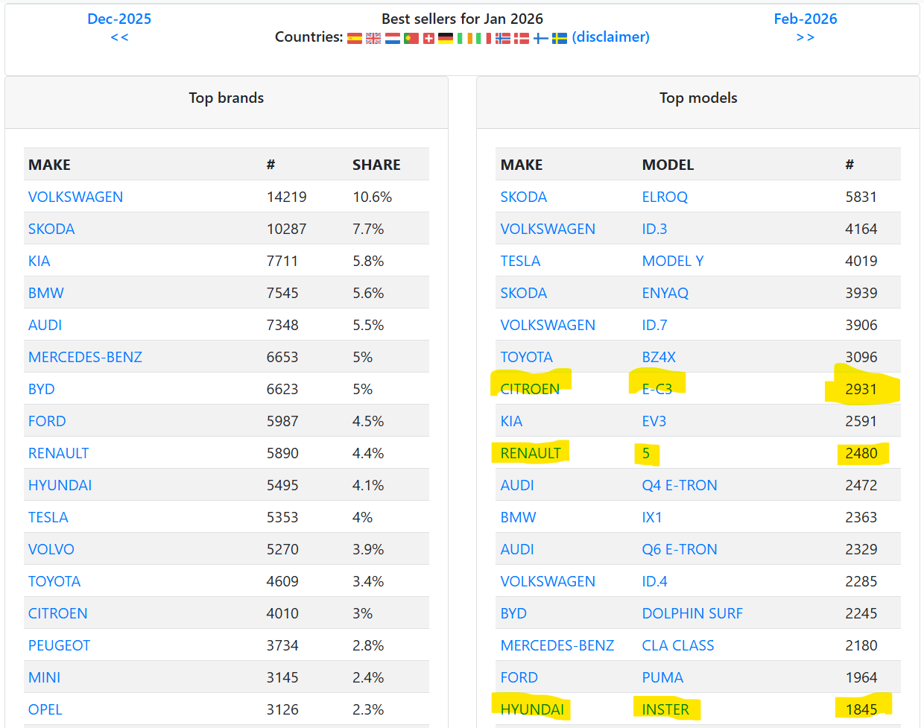Select the ELROQ model link
924x728 pixels.
click(665, 197)
